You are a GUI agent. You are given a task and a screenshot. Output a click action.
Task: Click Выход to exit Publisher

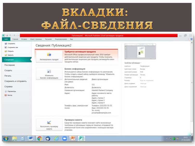(x=8, y=95)
